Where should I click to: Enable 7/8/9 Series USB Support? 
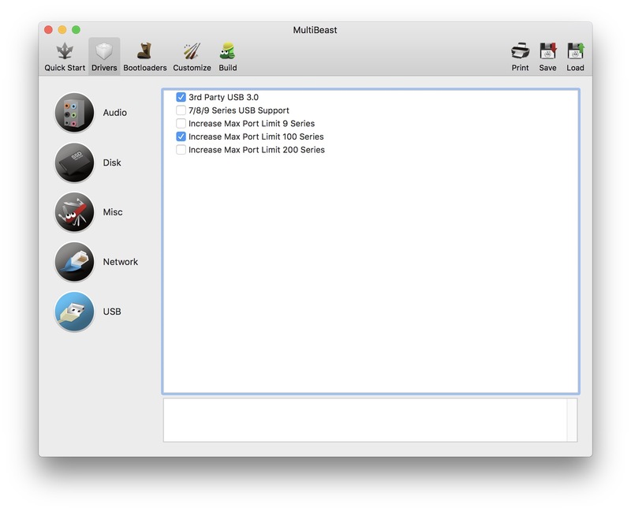coord(181,110)
